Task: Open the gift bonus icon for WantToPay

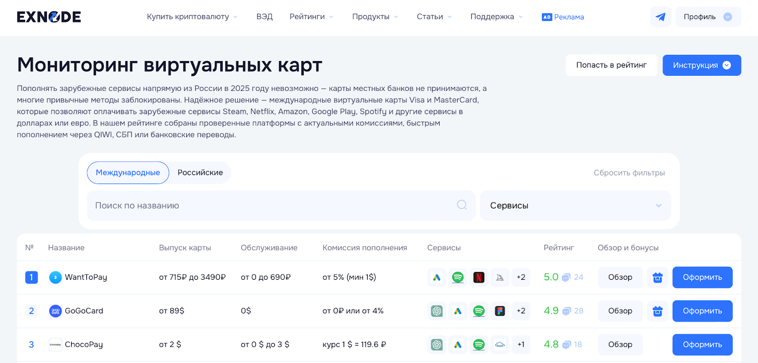Action: 658,277
